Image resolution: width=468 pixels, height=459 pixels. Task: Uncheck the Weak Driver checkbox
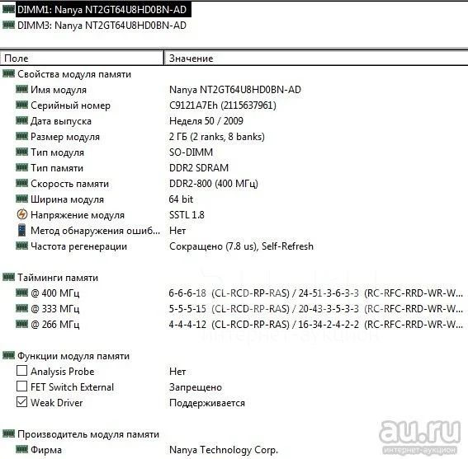point(21,402)
